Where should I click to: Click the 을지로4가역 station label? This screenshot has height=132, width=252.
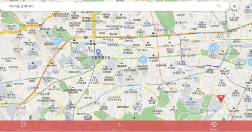point(189,56)
